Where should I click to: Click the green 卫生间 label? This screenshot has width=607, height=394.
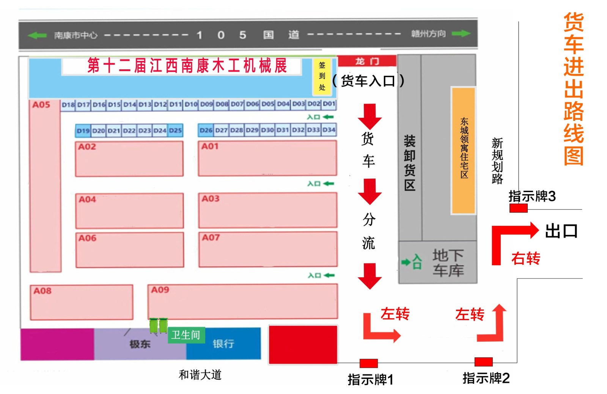186,335
